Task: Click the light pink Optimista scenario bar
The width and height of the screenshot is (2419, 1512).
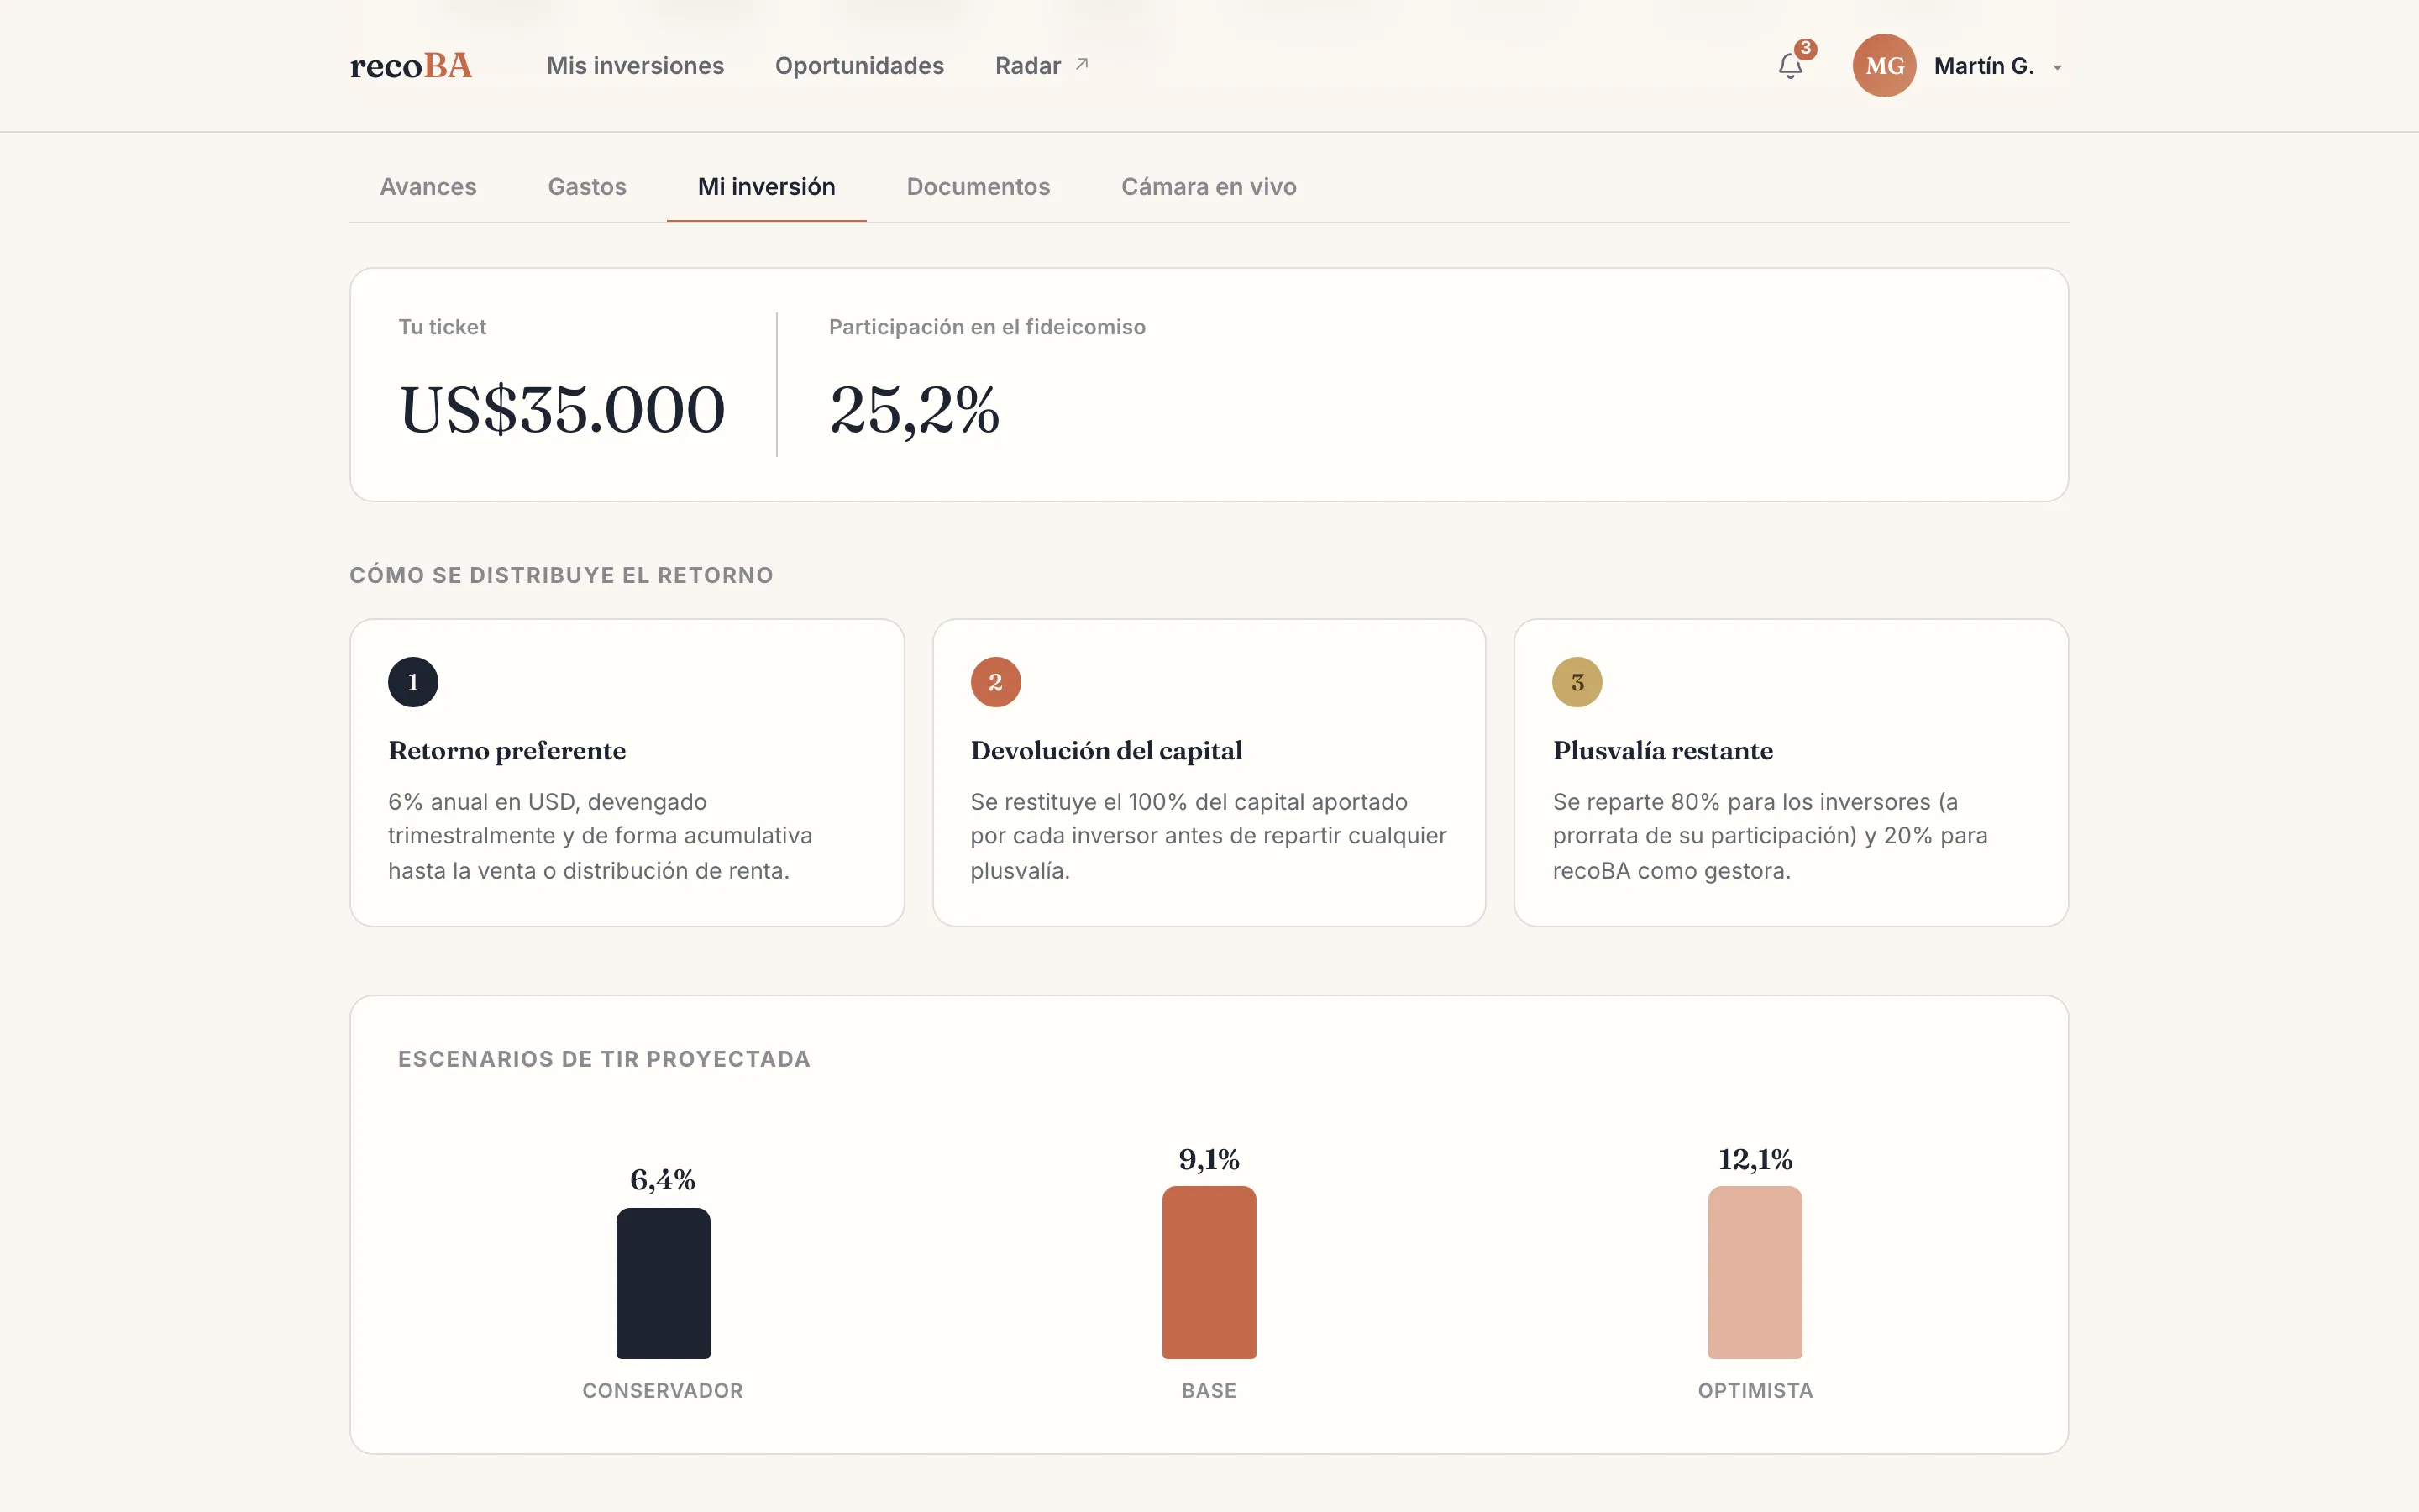Action: (x=1755, y=1272)
